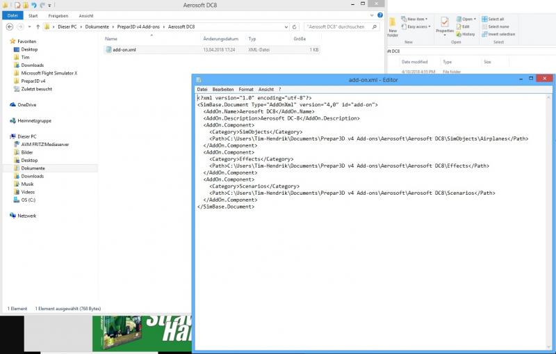The height and width of the screenshot is (354, 556).
Task: Click 'Invert selection' in the background ribbon
Action: coord(498,34)
